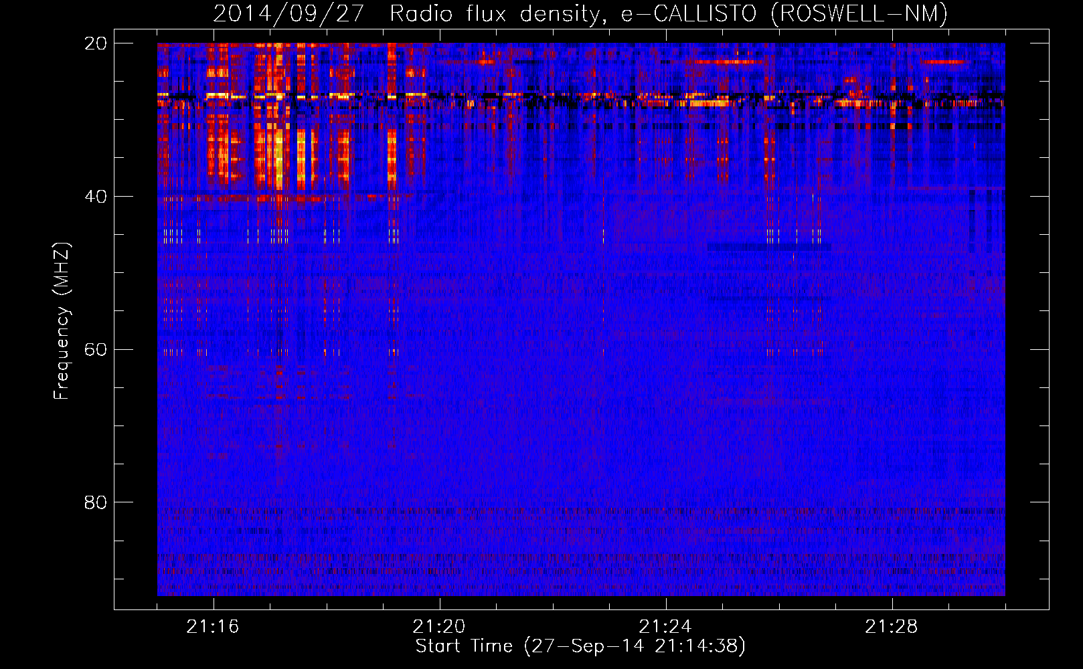
Task: Click the '40' frequency tick label
Action: pyautogui.click(x=96, y=197)
